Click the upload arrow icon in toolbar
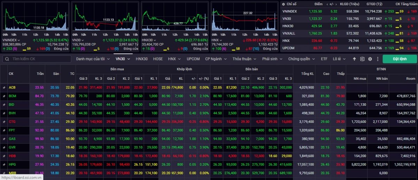The image size is (418, 180). pyautogui.click(x=355, y=59)
